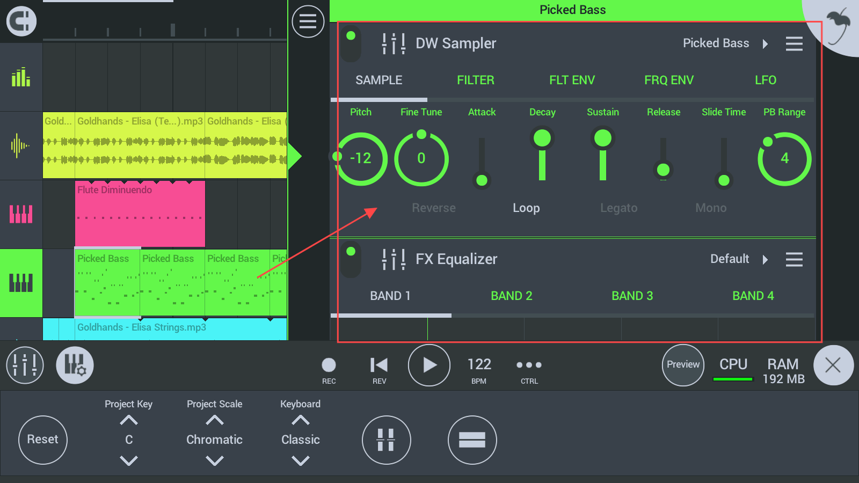Expand the Picked Bass preset arrow

[x=765, y=44]
